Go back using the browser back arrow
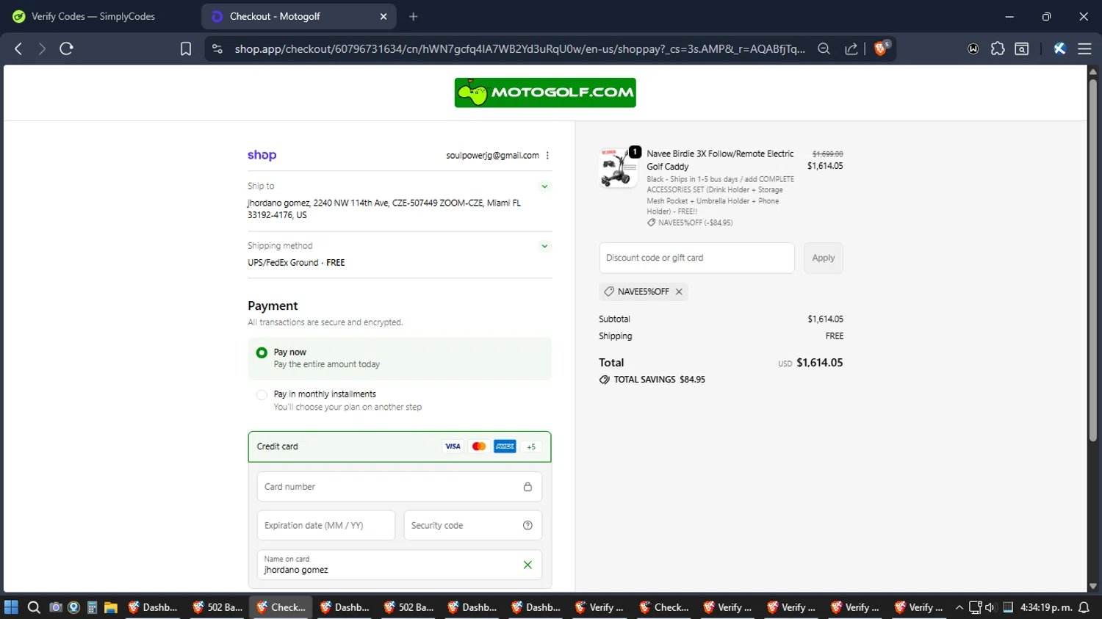This screenshot has width=1102, height=619. tap(18, 48)
